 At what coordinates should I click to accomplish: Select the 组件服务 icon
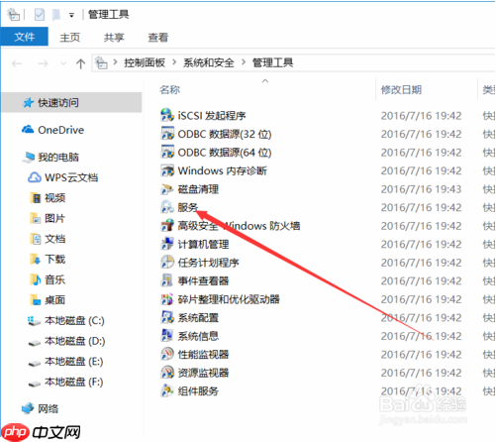[167, 391]
